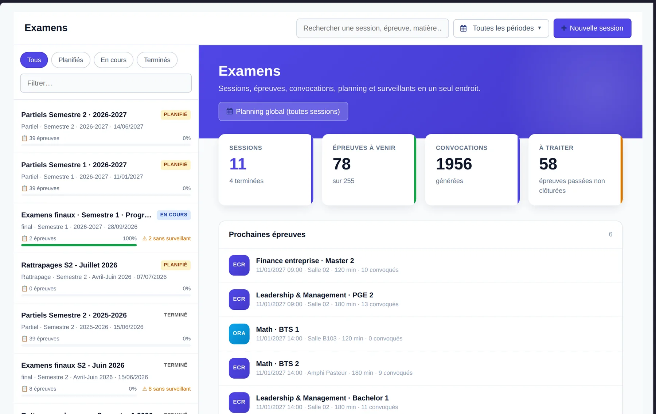Click the Prochaines épreuves heading
Viewport: 656px width, 414px height.
point(267,234)
